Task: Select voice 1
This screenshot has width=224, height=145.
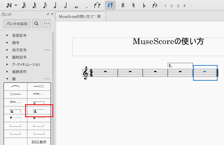Action: [165, 6]
